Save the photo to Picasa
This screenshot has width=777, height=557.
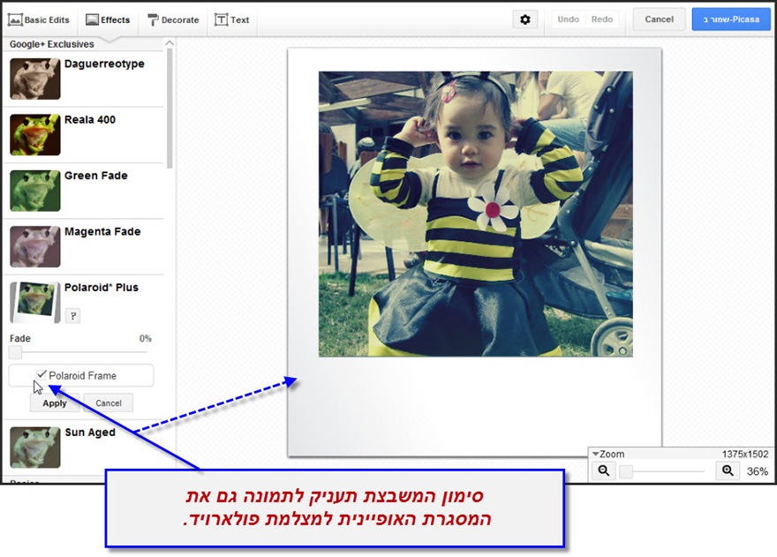pyautogui.click(x=731, y=19)
